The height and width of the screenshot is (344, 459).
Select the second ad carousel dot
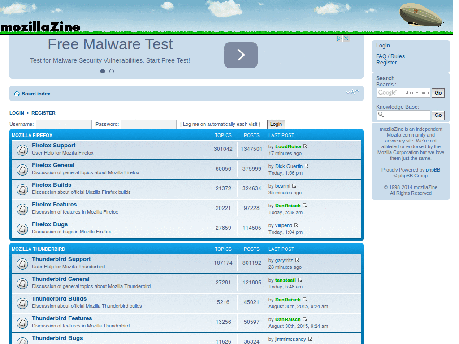(112, 71)
